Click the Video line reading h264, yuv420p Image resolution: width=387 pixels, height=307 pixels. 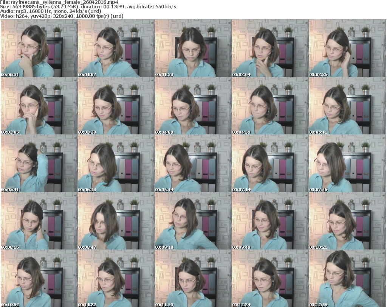[62, 16]
